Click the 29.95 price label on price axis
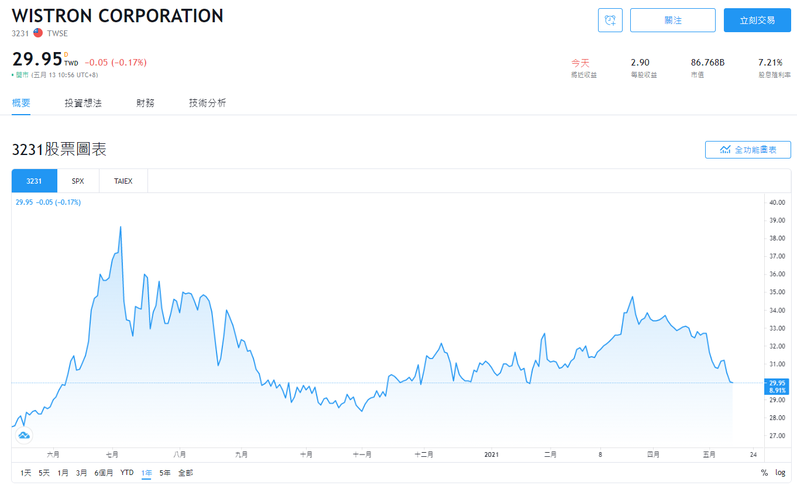 tap(777, 383)
